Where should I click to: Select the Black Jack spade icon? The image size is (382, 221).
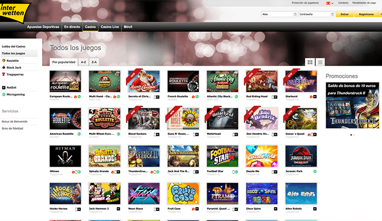[x=3, y=67]
